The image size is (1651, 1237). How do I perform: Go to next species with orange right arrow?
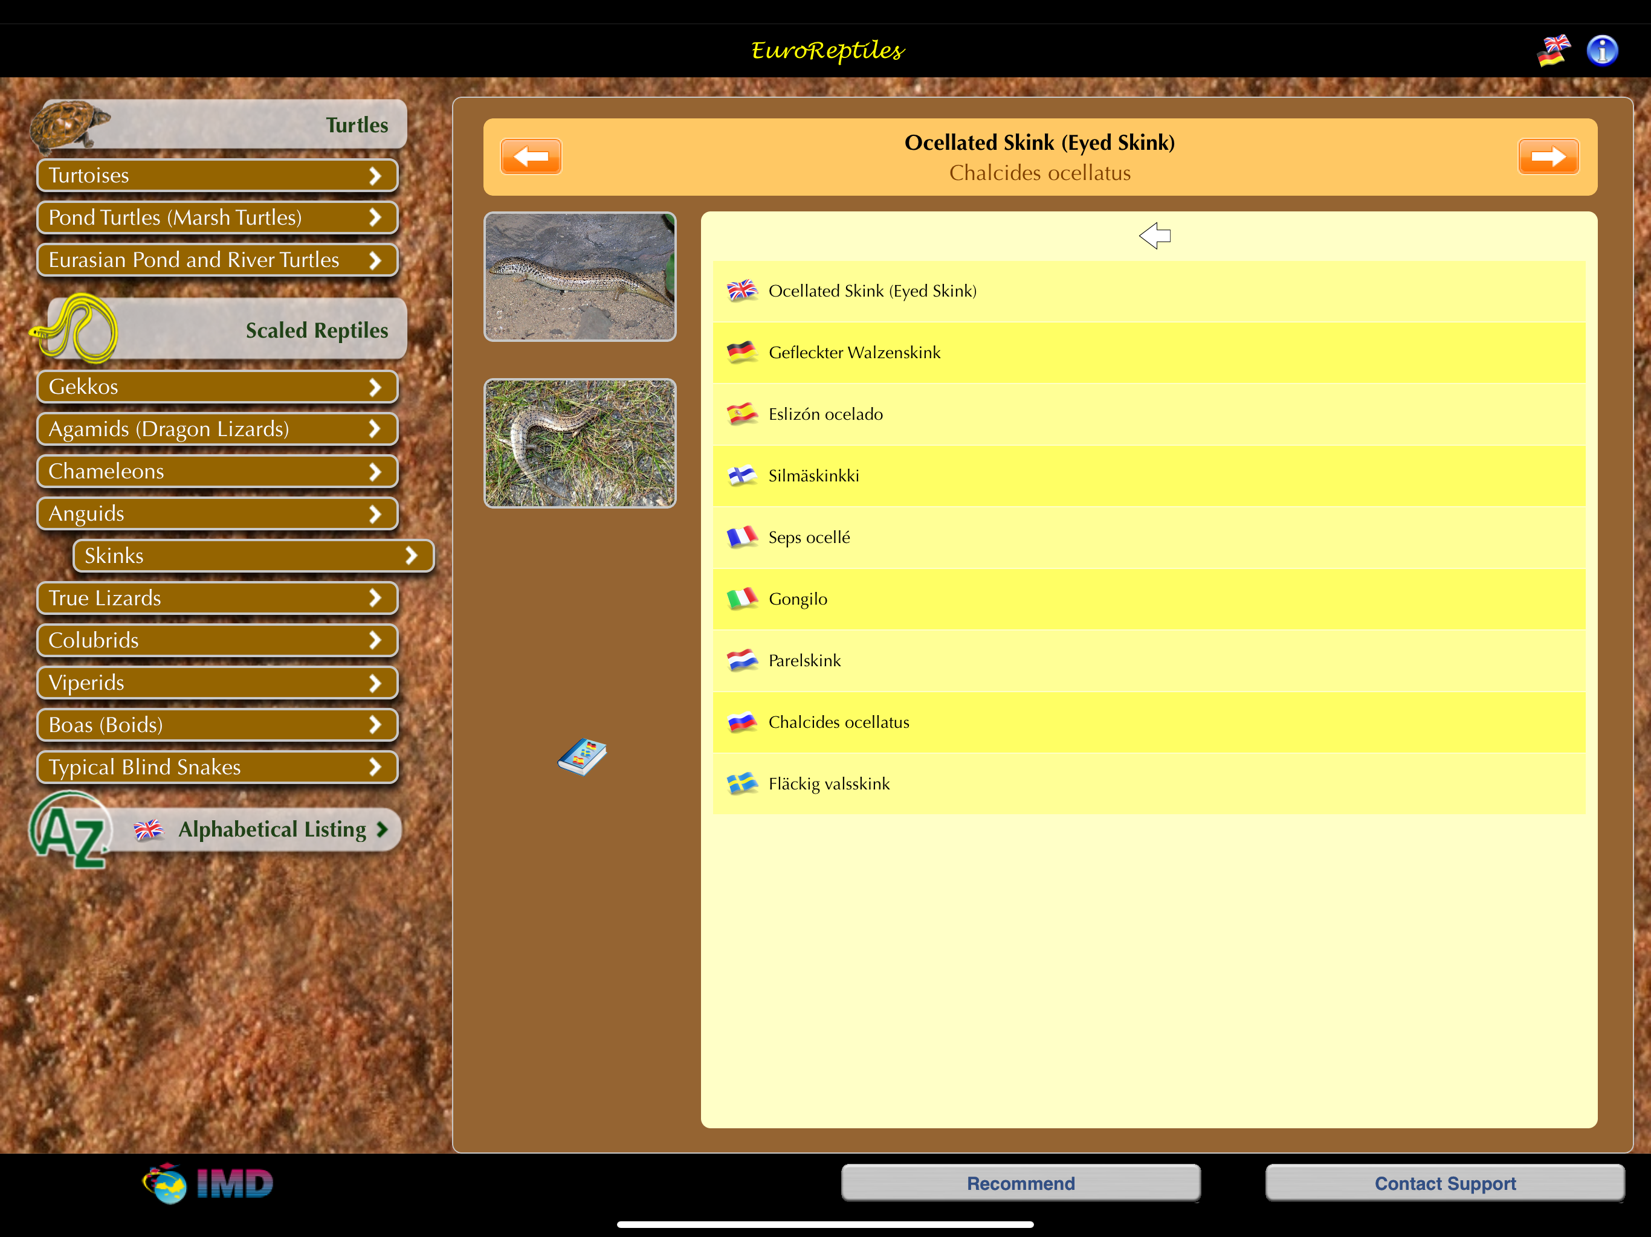[1548, 156]
